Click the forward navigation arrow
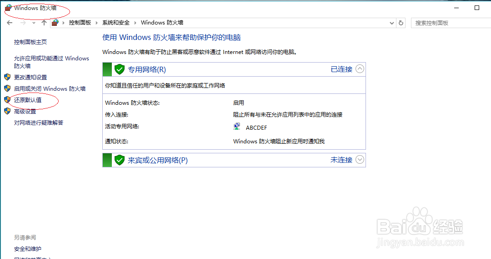This screenshot has height=259, width=491. pyautogui.click(x=23, y=23)
